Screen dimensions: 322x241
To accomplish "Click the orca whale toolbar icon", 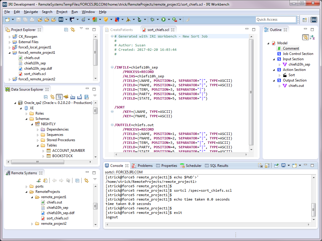I will [x=72, y=20].
